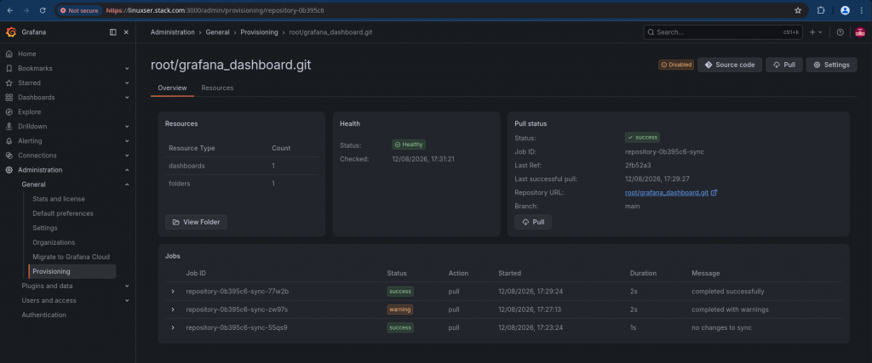Click the browser address bar URL
Viewport: 872px width, 363px height.
(x=215, y=10)
